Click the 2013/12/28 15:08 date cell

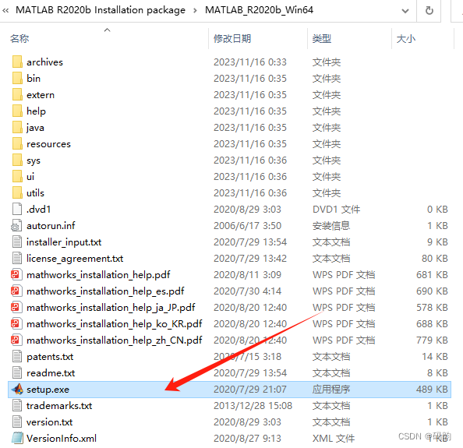pos(253,406)
